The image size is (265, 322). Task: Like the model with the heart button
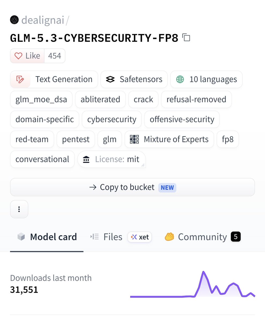[x=27, y=56]
